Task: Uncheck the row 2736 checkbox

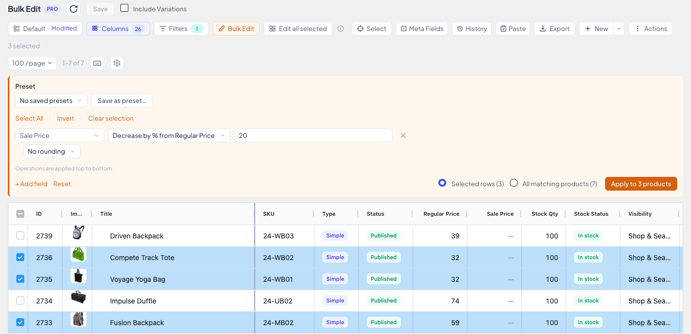Action: [x=20, y=257]
